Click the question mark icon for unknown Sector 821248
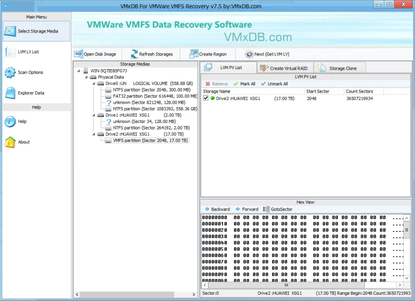 click(109, 102)
